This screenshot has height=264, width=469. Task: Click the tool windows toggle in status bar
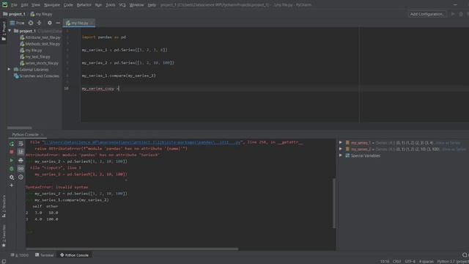(4, 262)
